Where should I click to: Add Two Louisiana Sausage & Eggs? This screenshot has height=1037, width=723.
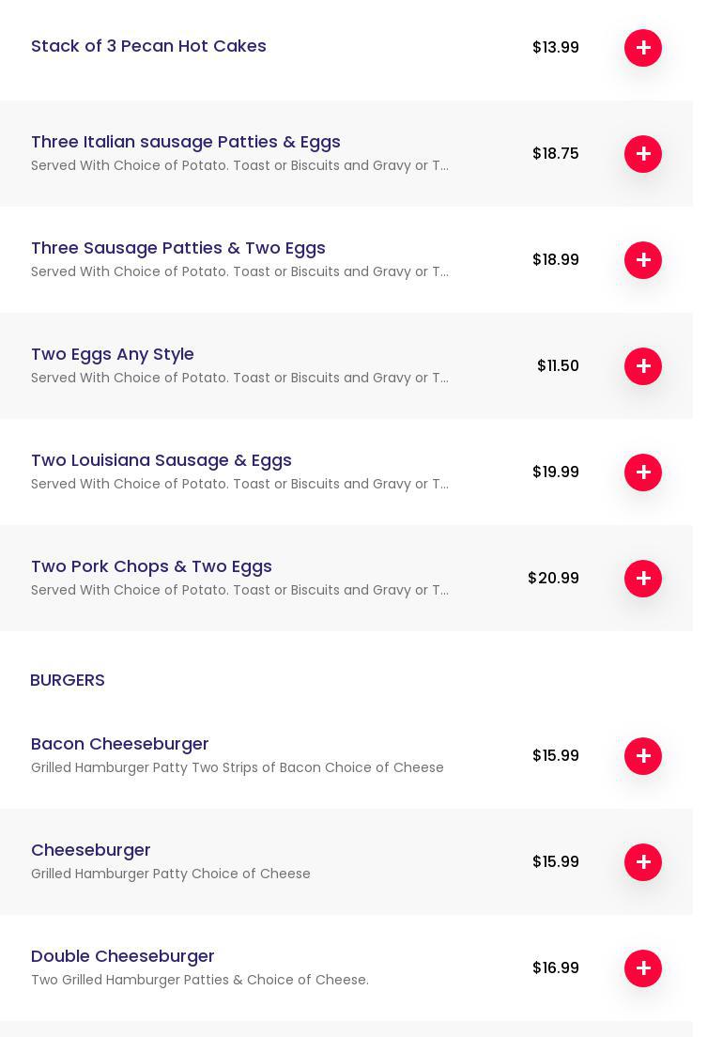tap(643, 472)
